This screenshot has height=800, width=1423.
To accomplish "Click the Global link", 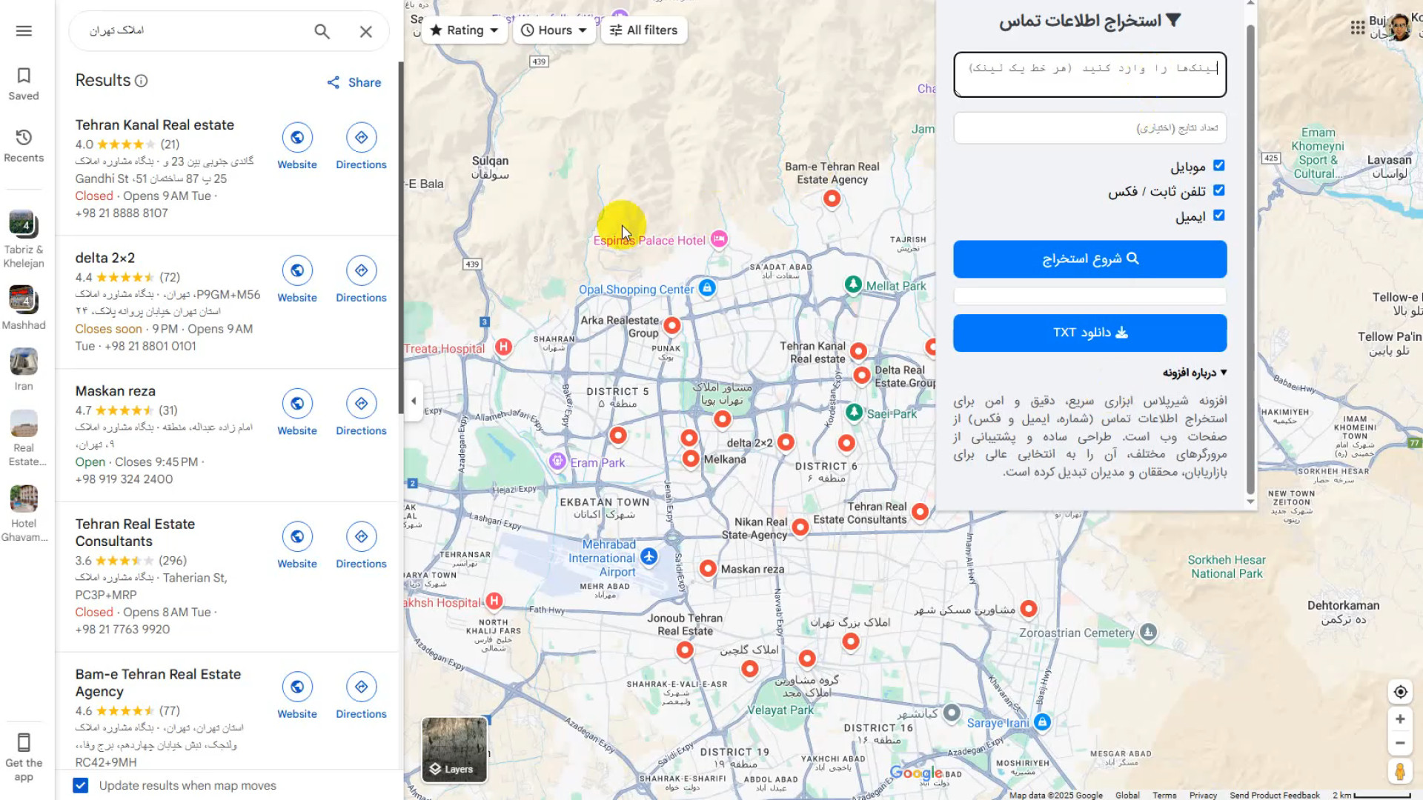I will tap(1127, 795).
